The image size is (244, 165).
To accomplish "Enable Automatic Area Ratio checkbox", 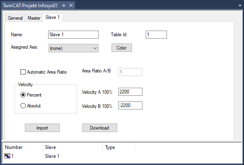I will (23, 72).
